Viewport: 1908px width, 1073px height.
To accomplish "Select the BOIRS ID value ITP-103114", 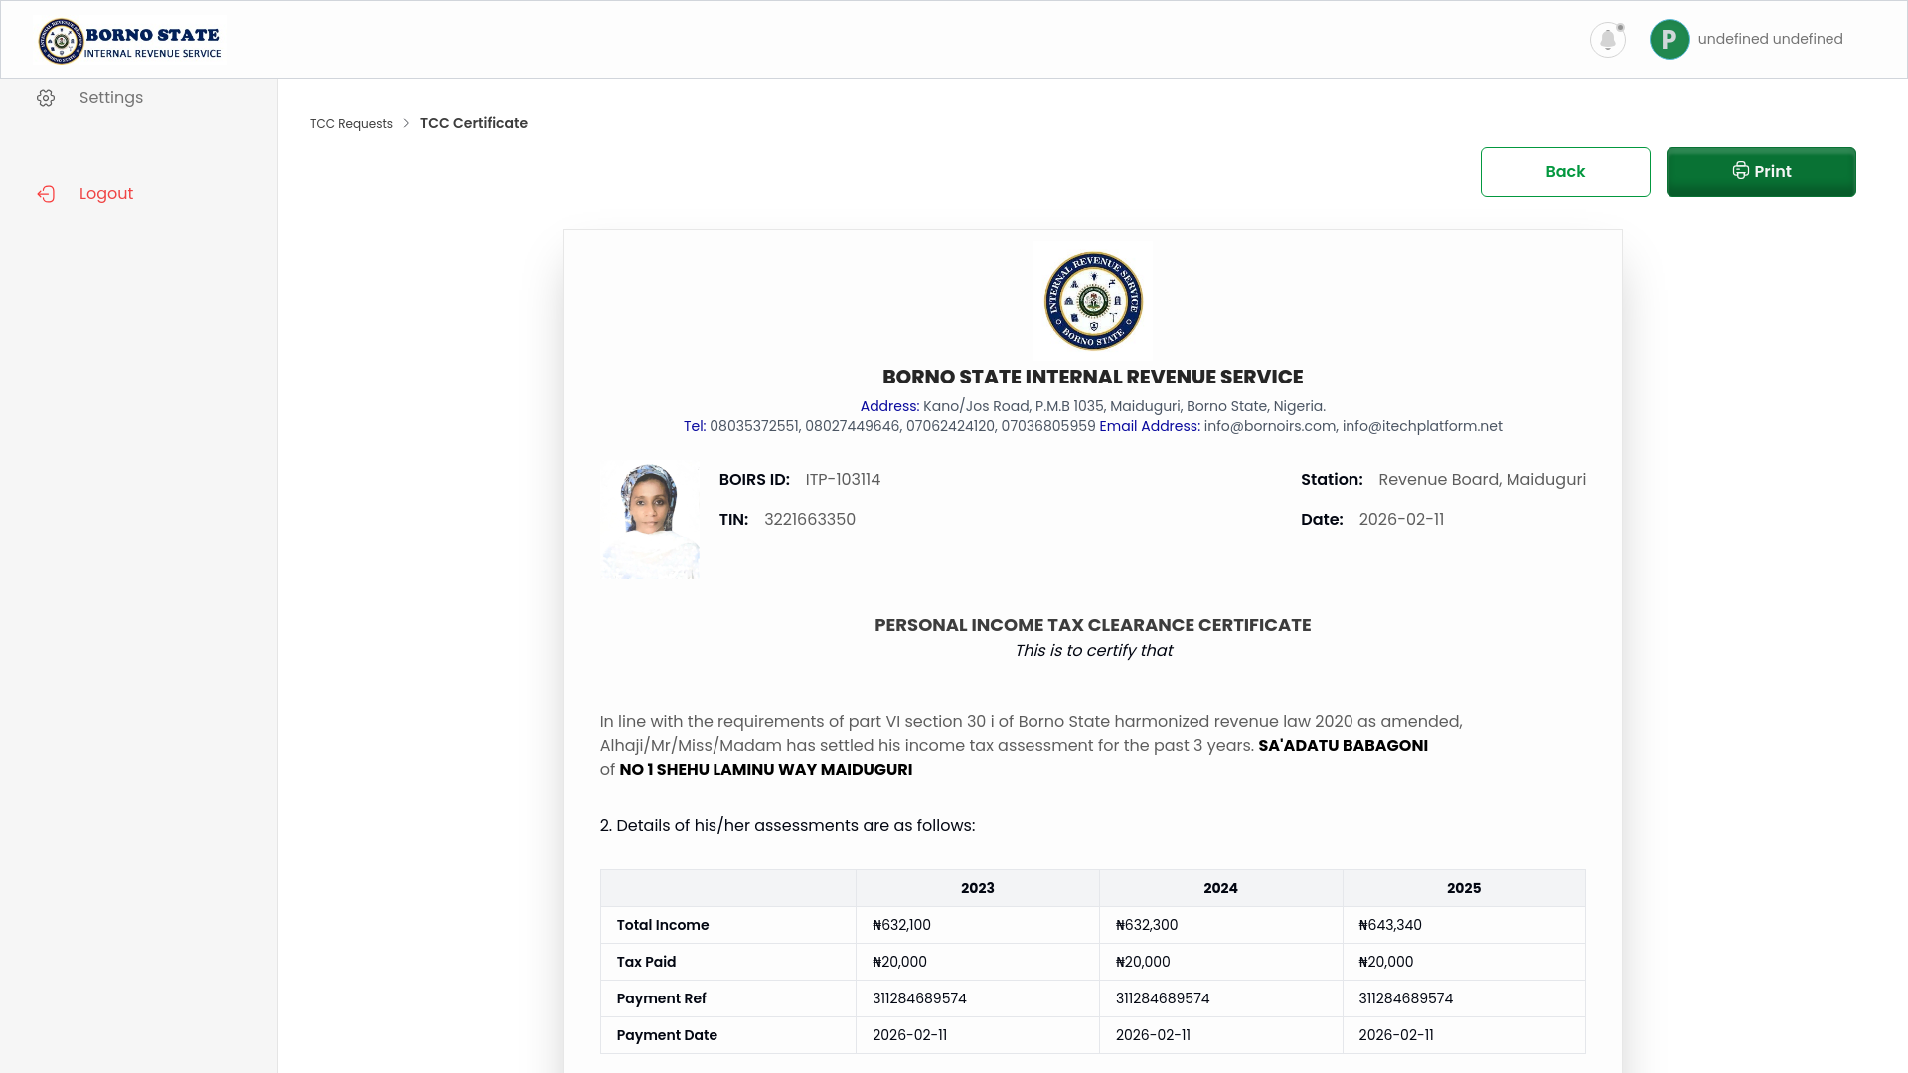I will pos(843,480).
